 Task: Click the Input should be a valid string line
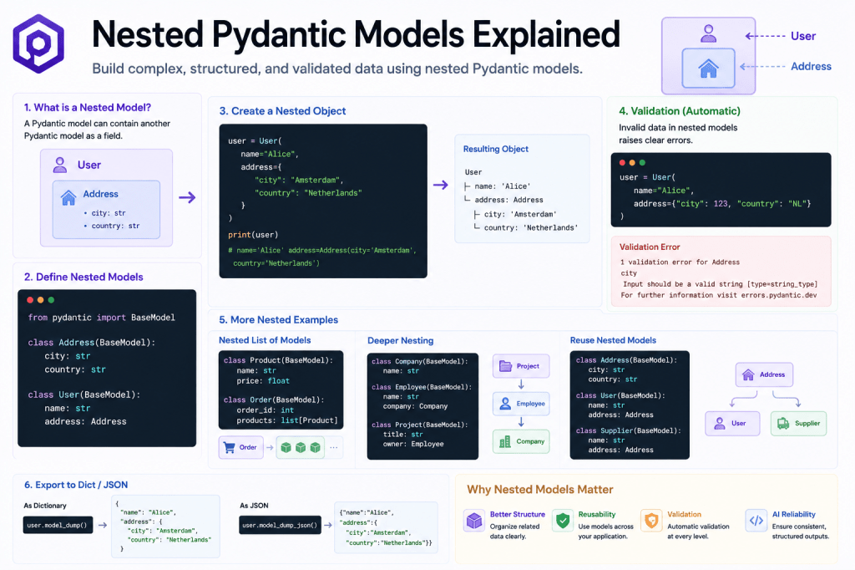(x=721, y=284)
